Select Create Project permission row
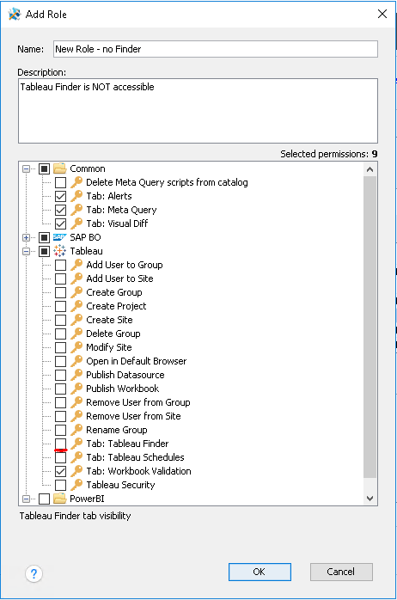Screen dimensions: 397x600 click(x=116, y=306)
